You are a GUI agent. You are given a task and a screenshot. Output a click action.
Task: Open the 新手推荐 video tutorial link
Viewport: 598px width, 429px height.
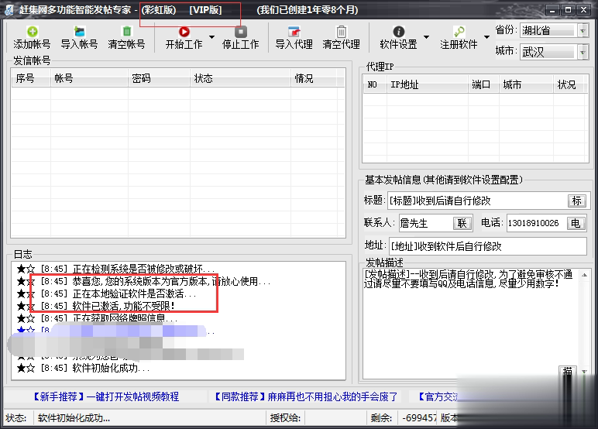tap(106, 396)
